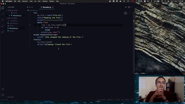Open utils.py in file tree
The width and height of the screenshot is (185, 104).
tap(12, 31)
